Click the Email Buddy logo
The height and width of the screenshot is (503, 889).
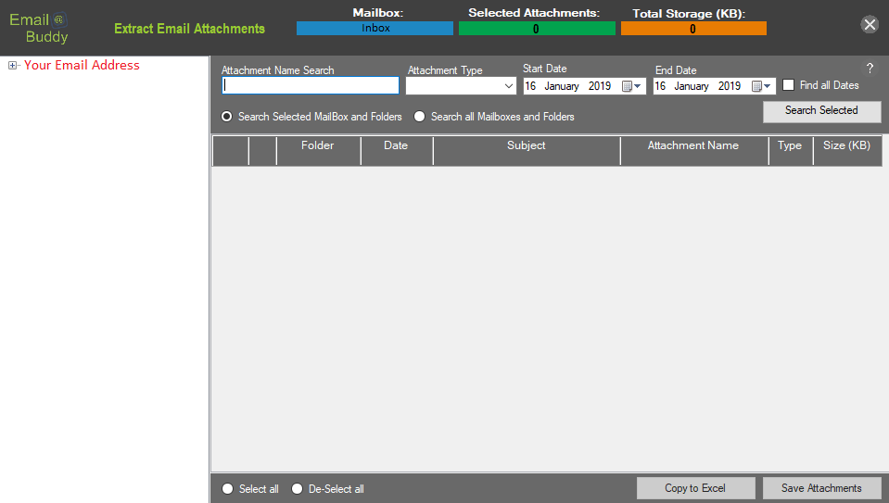[x=39, y=28]
